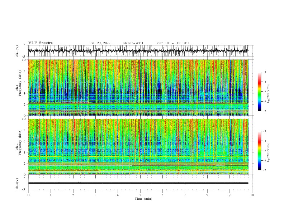Click the ch.1 color scale bar
This screenshot has height=219, width=284.
(259, 92)
